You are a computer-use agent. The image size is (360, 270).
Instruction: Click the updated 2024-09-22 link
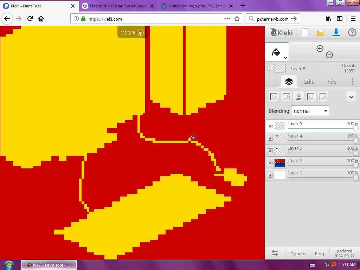345,253
